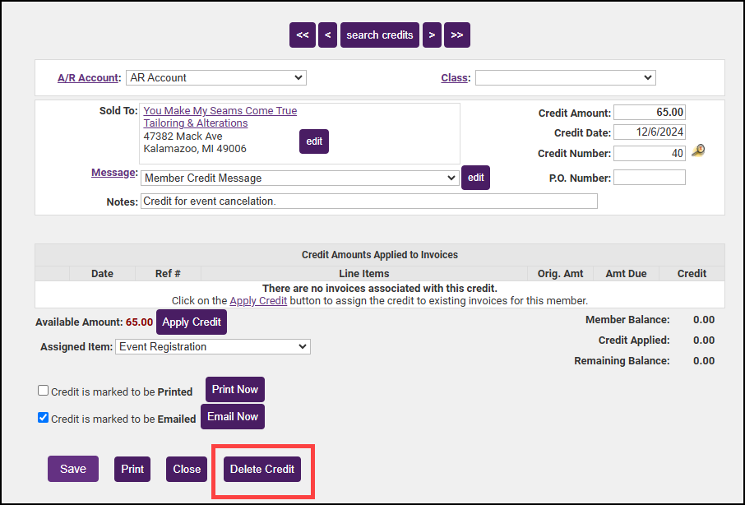Image resolution: width=745 pixels, height=505 pixels.
Task: Click the key icon beside Credit Number
Action: click(698, 151)
